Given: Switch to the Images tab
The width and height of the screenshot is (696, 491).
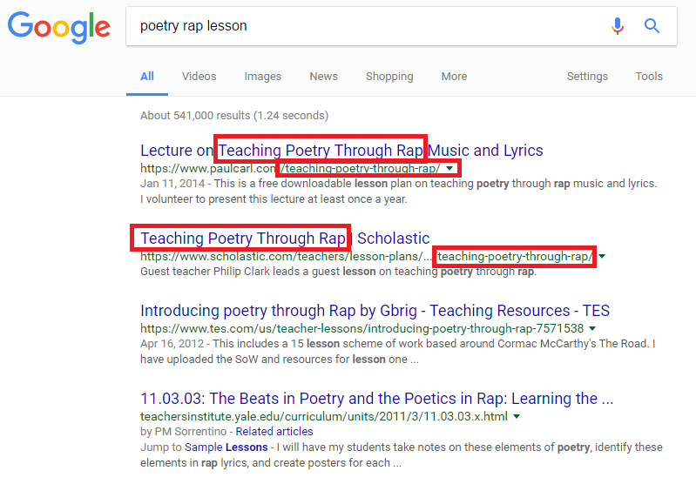Looking at the screenshot, I should point(263,77).
